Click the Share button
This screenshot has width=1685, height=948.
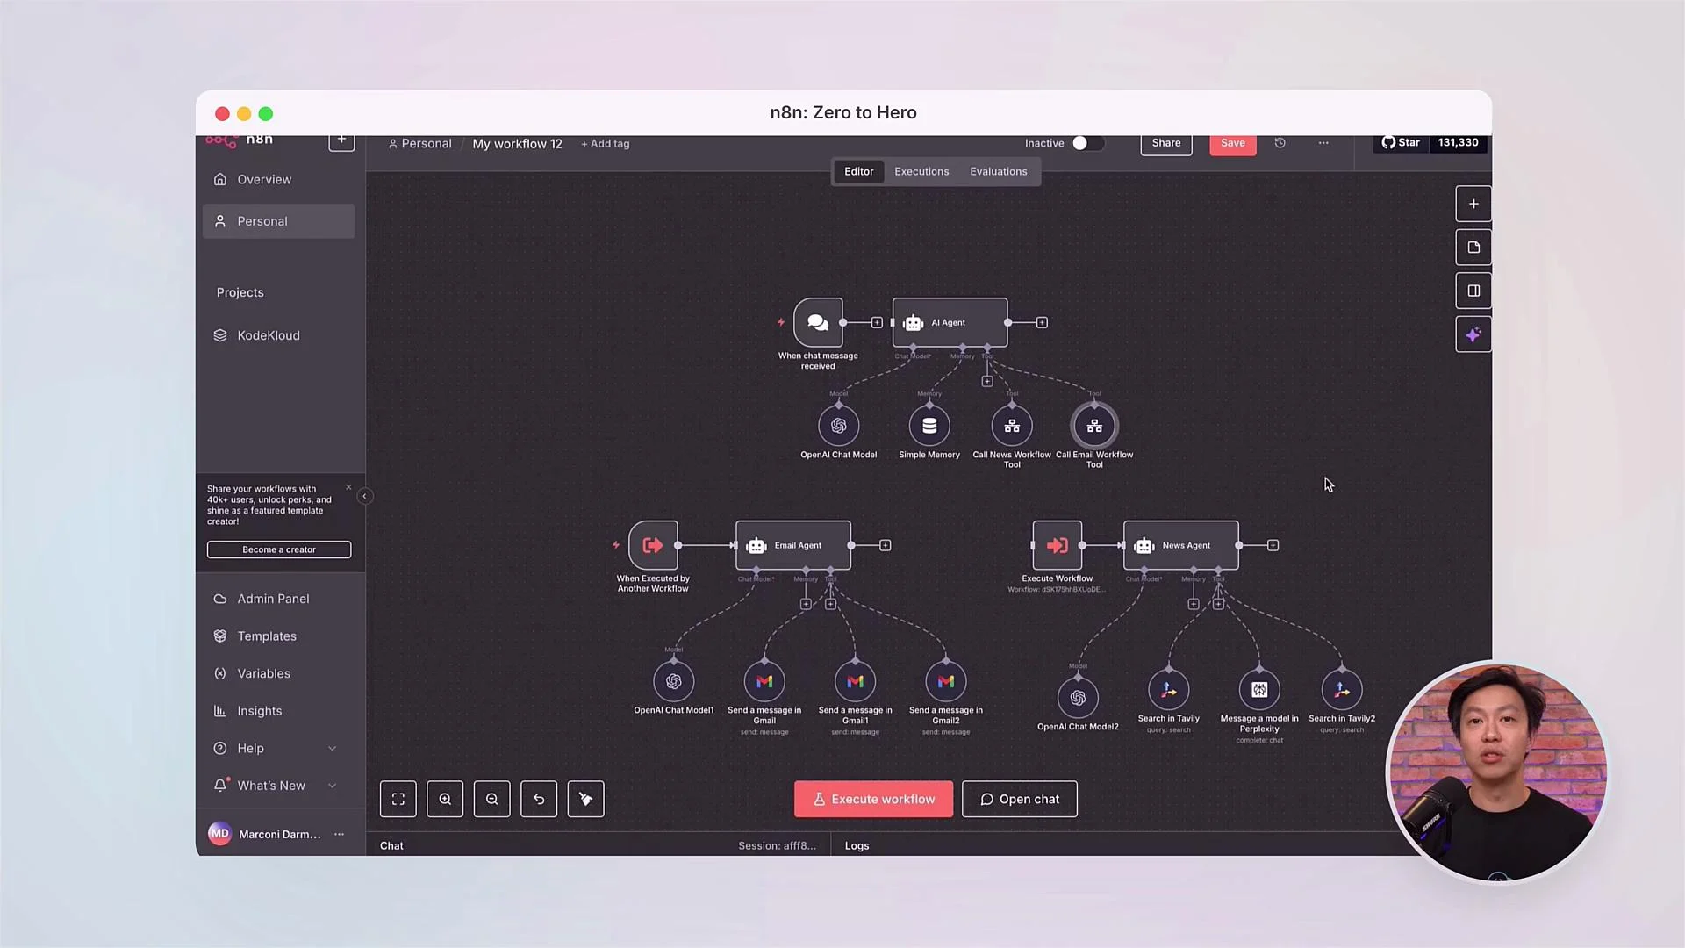point(1166,143)
